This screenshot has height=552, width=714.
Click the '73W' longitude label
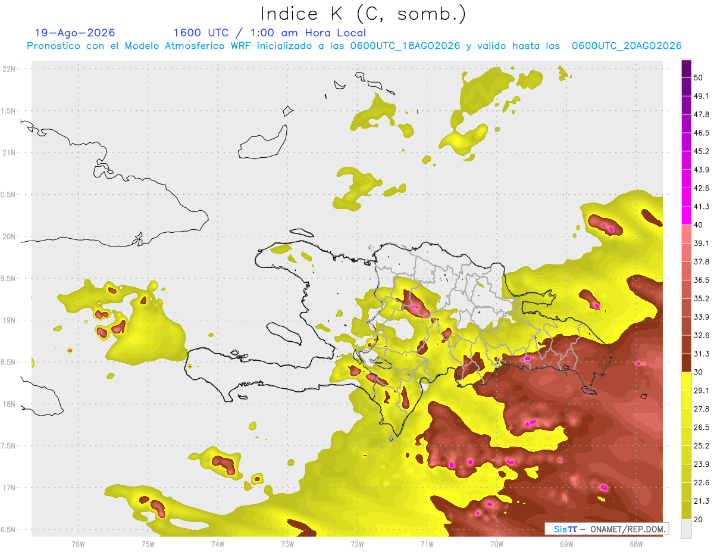(x=287, y=544)
